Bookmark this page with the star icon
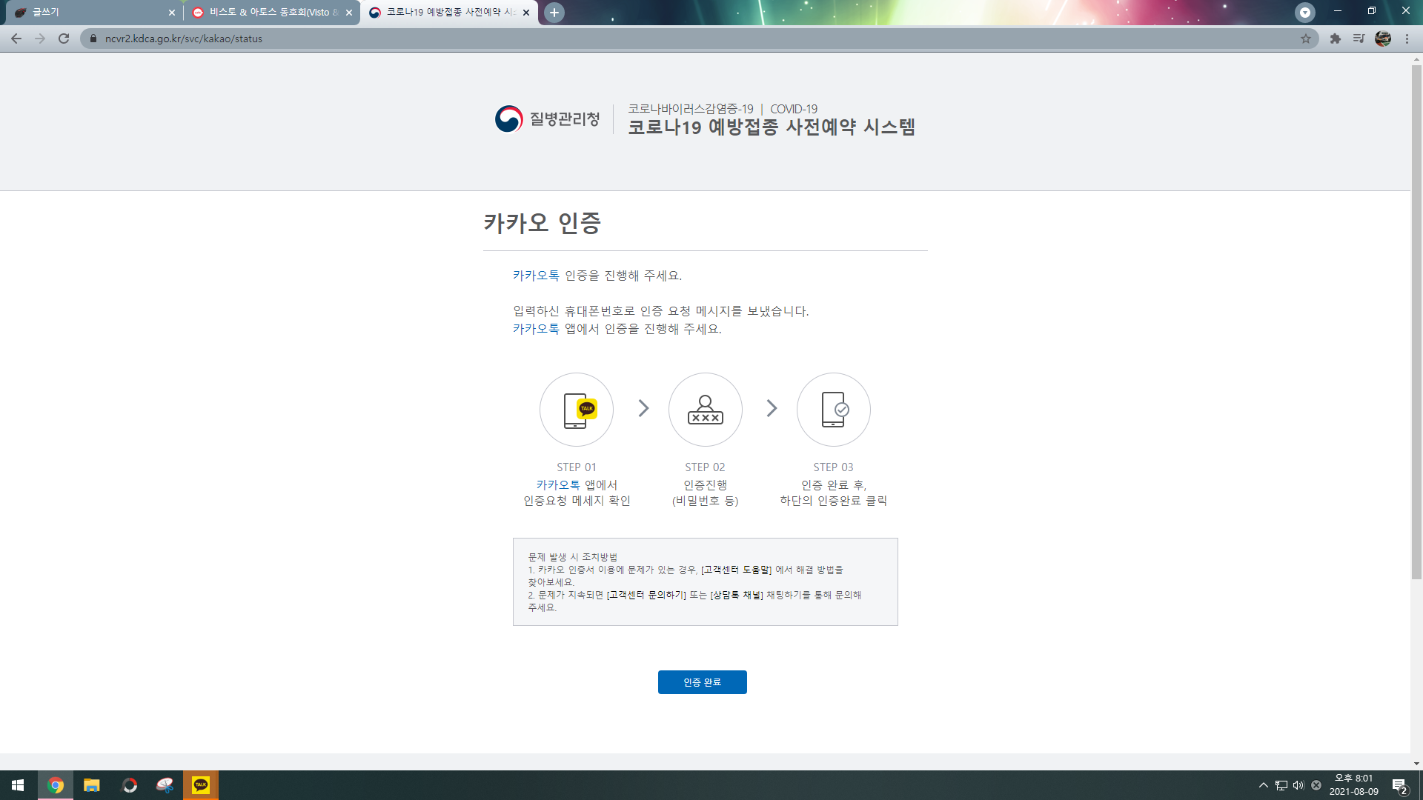The width and height of the screenshot is (1423, 800). point(1306,39)
